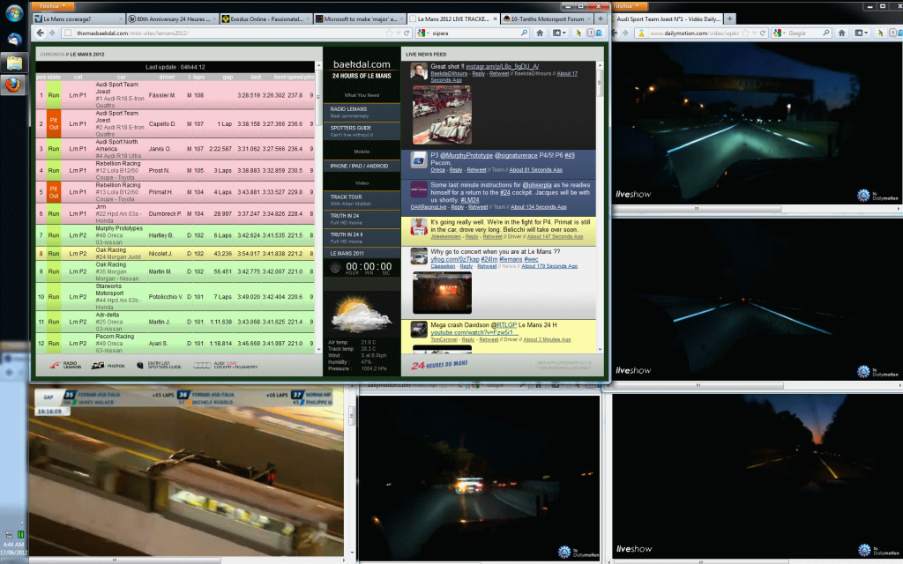The height and width of the screenshot is (564, 903).
Task: Click the 24 Heures du Mans logo
Action: (439, 365)
